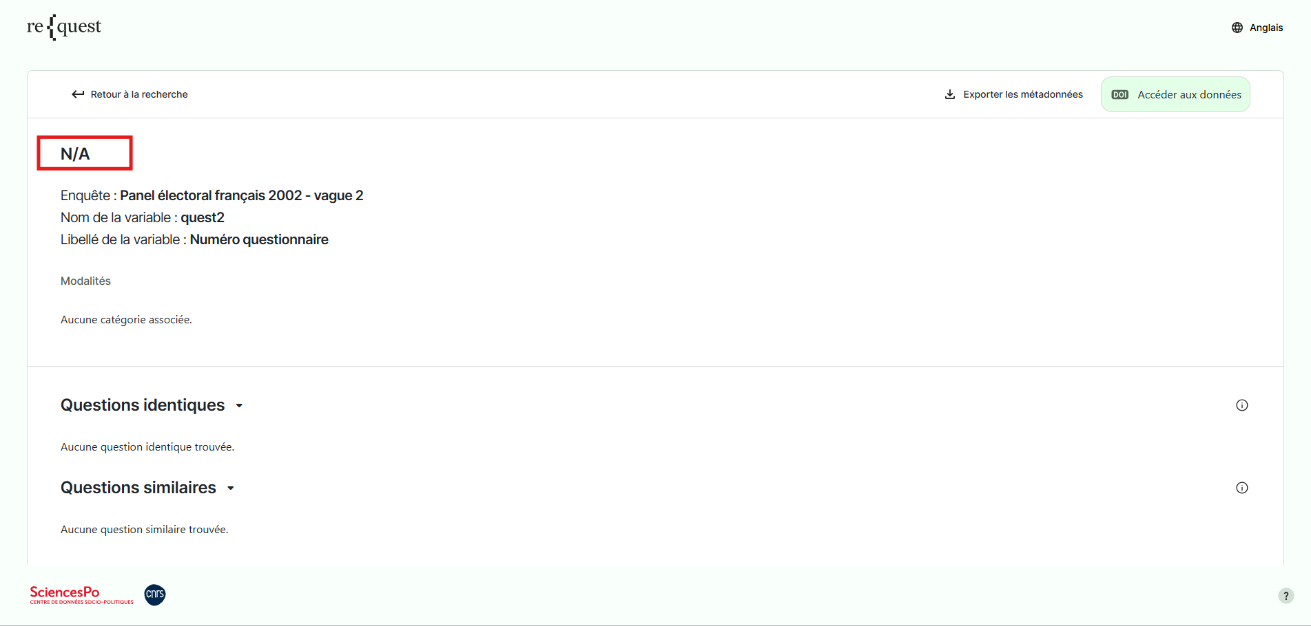Show info for Questions identiques
The height and width of the screenshot is (626, 1311).
click(1242, 405)
